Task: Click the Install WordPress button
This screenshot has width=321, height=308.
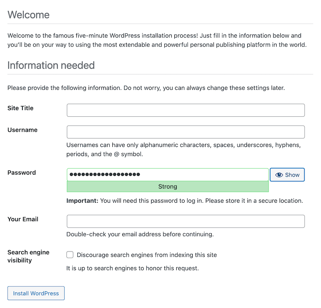Action: pyautogui.click(x=36, y=293)
